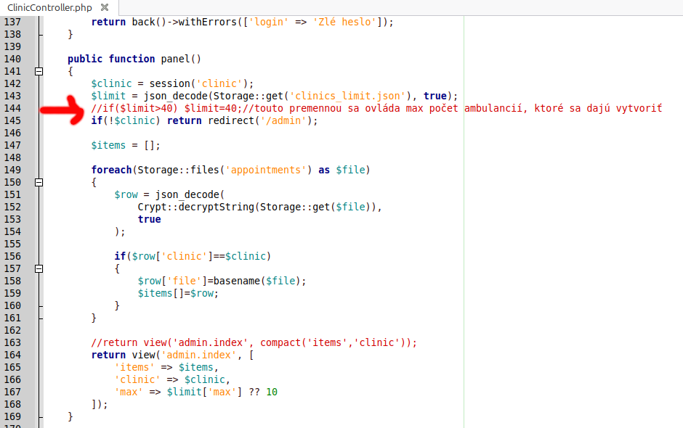
Task: Select line number 165 in the gutter
Action: click(13, 367)
